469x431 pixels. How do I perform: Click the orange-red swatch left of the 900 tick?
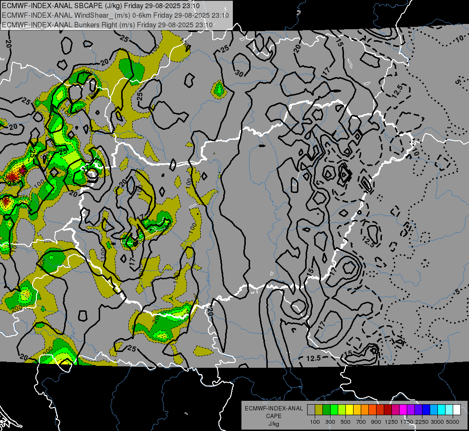[372, 410]
